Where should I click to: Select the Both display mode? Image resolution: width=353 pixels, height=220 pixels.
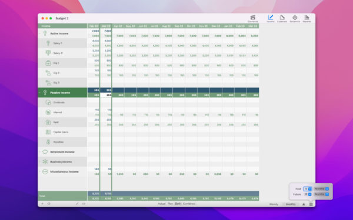[178, 204]
